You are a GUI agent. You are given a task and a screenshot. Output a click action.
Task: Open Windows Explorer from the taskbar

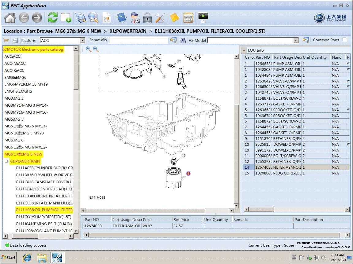coord(42,258)
